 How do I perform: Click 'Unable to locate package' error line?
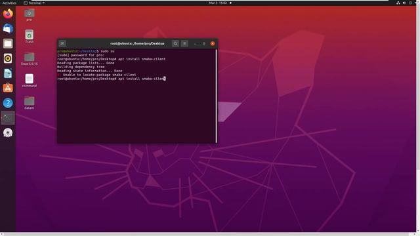click(96, 75)
